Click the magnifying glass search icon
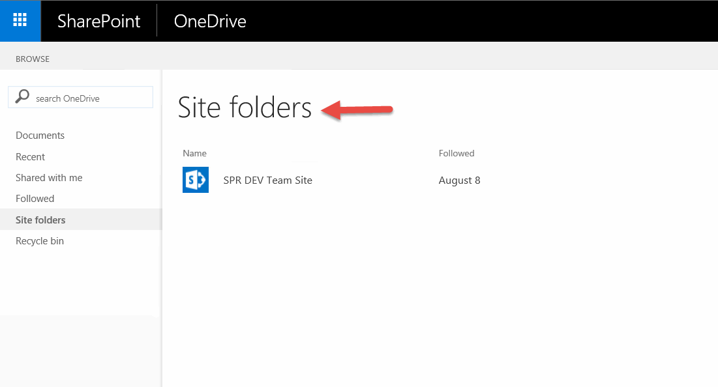This screenshot has height=387, width=718. click(22, 97)
